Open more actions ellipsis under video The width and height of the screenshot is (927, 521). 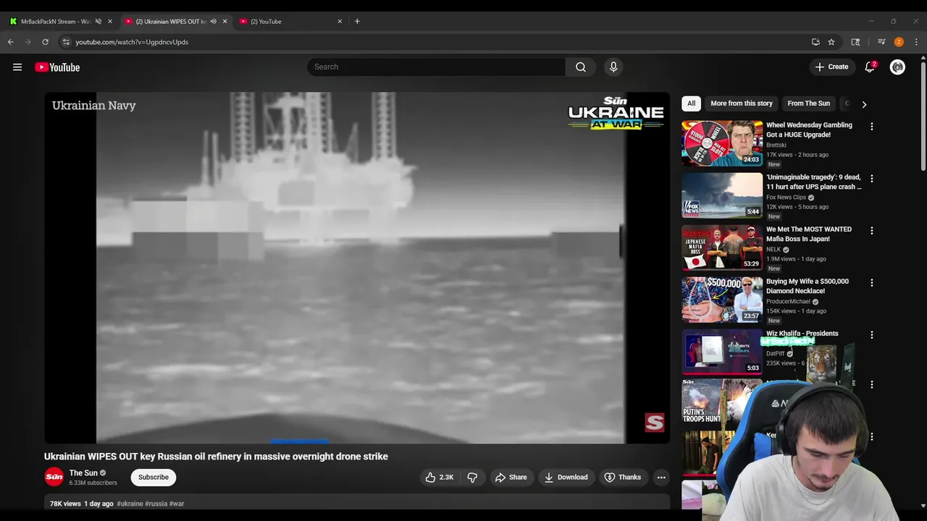(x=660, y=477)
